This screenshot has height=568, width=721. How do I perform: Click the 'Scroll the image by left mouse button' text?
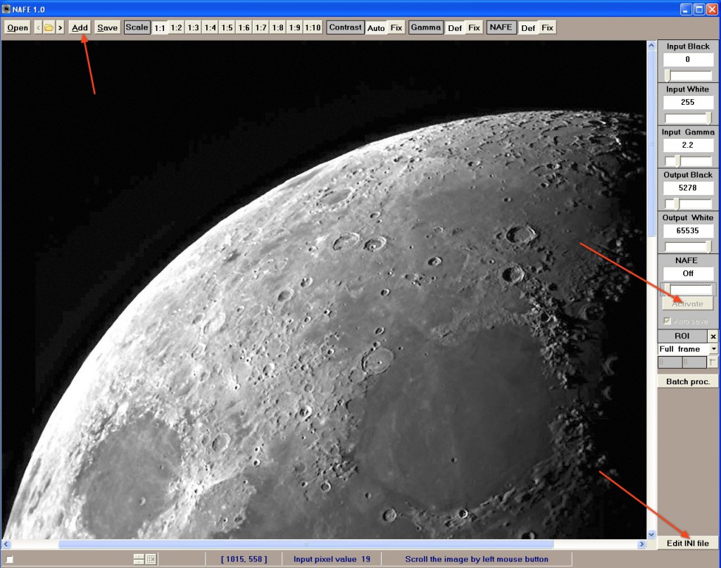tap(477, 560)
